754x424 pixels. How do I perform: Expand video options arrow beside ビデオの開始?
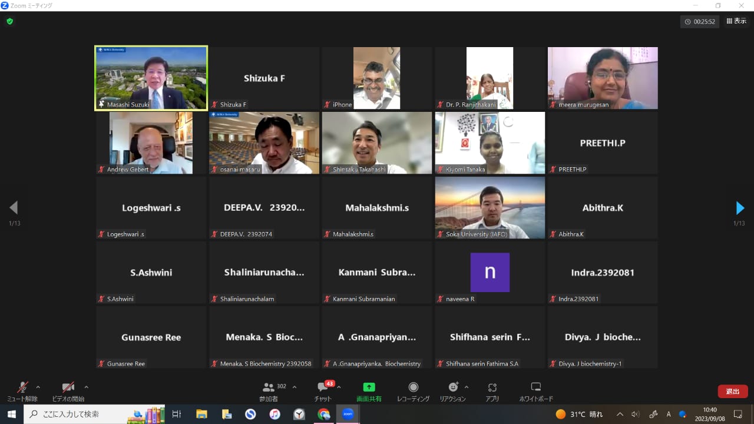[x=86, y=387]
